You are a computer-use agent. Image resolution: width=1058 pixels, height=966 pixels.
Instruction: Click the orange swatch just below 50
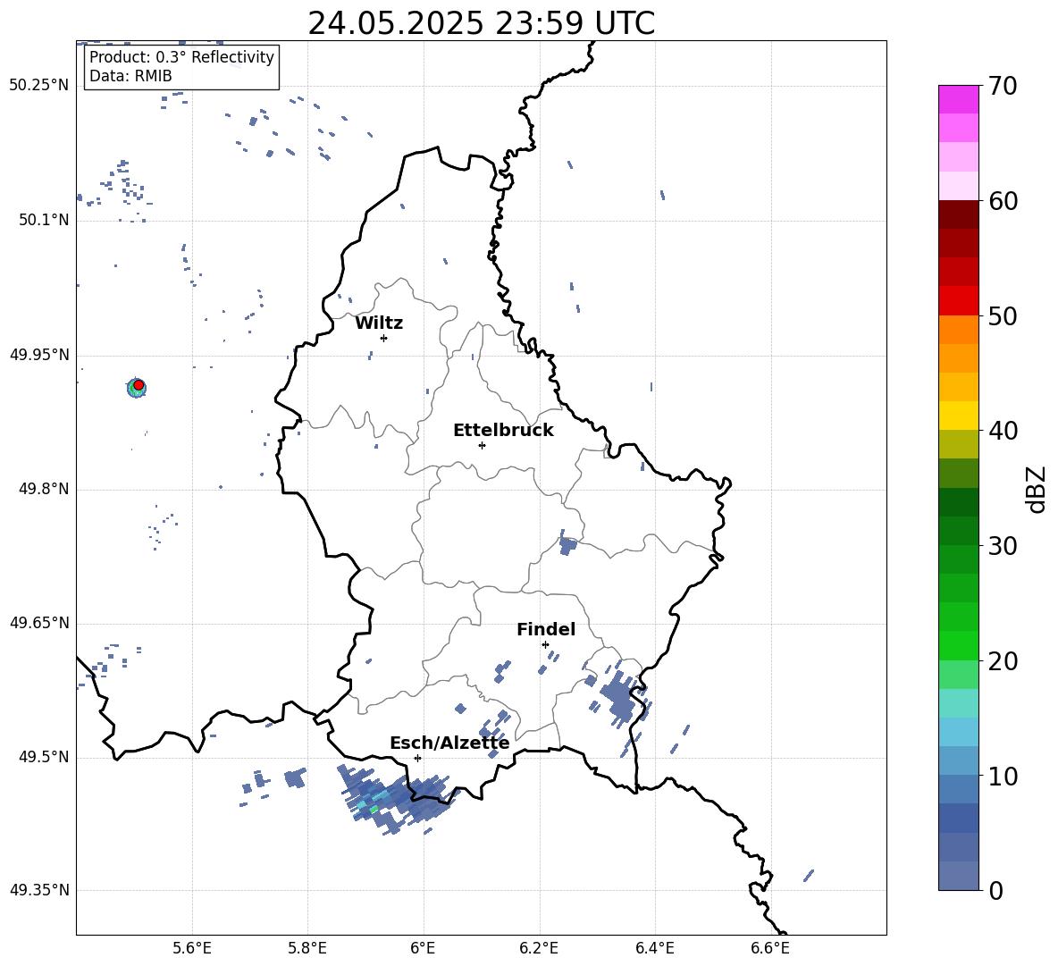pos(958,329)
